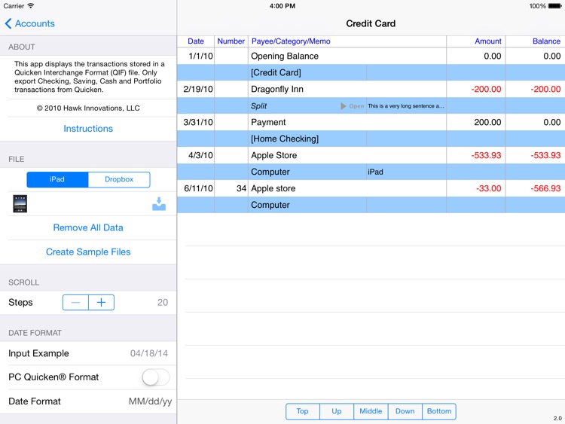Select the iPad file source segment

coord(57,179)
